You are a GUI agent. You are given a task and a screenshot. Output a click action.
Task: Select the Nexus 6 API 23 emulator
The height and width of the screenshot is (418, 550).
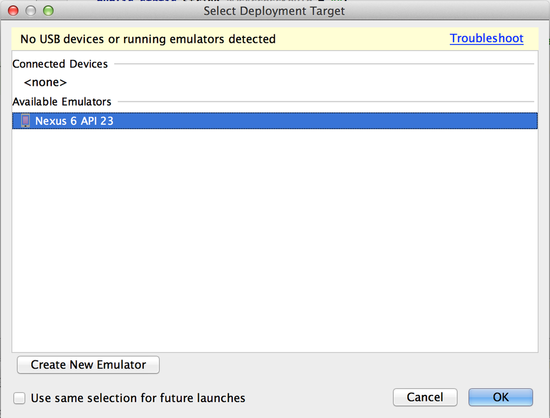(74, 121)
